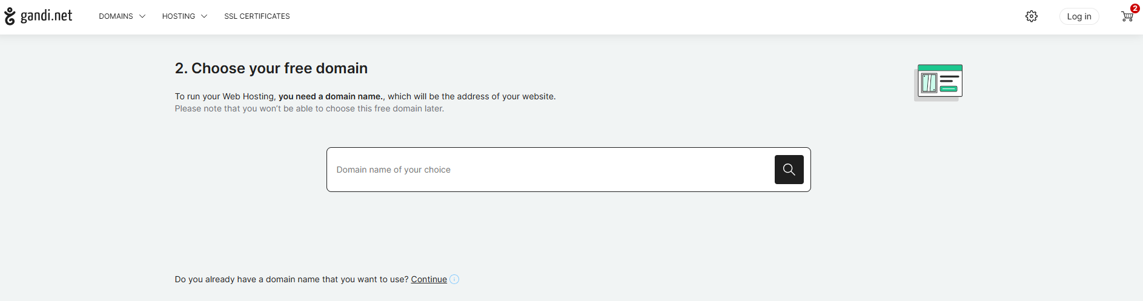1143x301 pixels.
Task: Go to SSL CERTIFICATES
Action: click(x=257, y=16)
